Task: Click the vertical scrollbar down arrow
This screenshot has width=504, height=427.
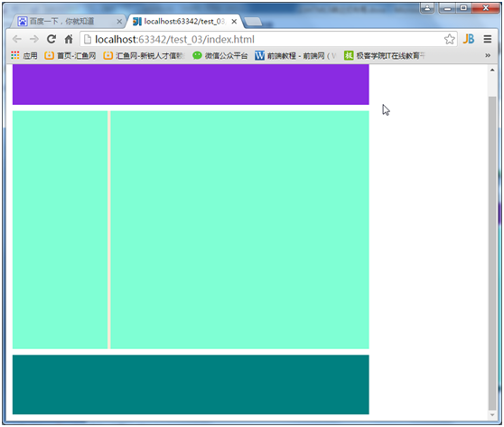Action: tap(492, 415)
